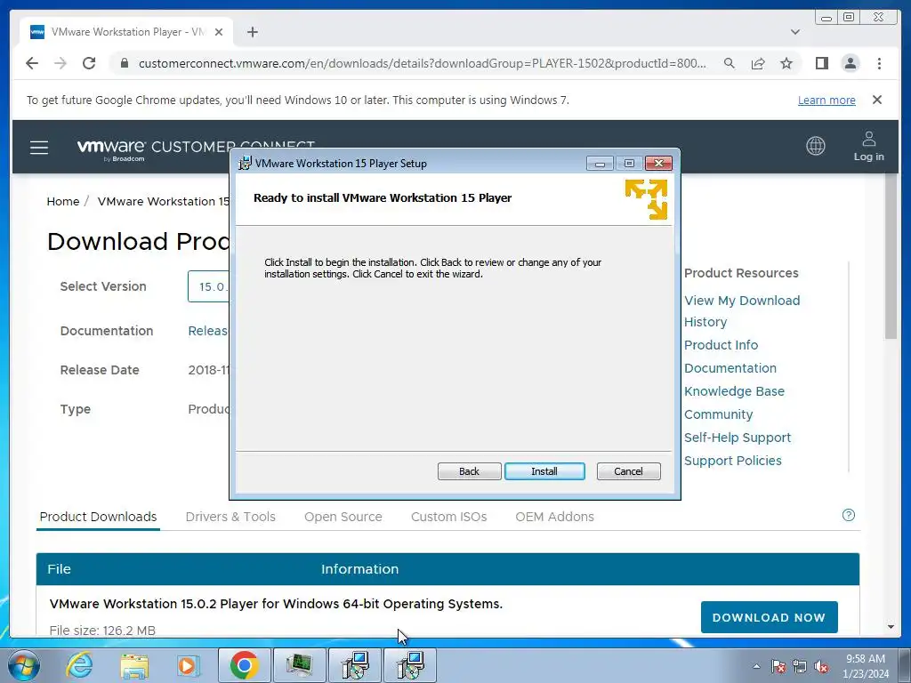Click the Action Center flag icon
The width and height of the screenshot is (911, 683).
tap(778, 666)
